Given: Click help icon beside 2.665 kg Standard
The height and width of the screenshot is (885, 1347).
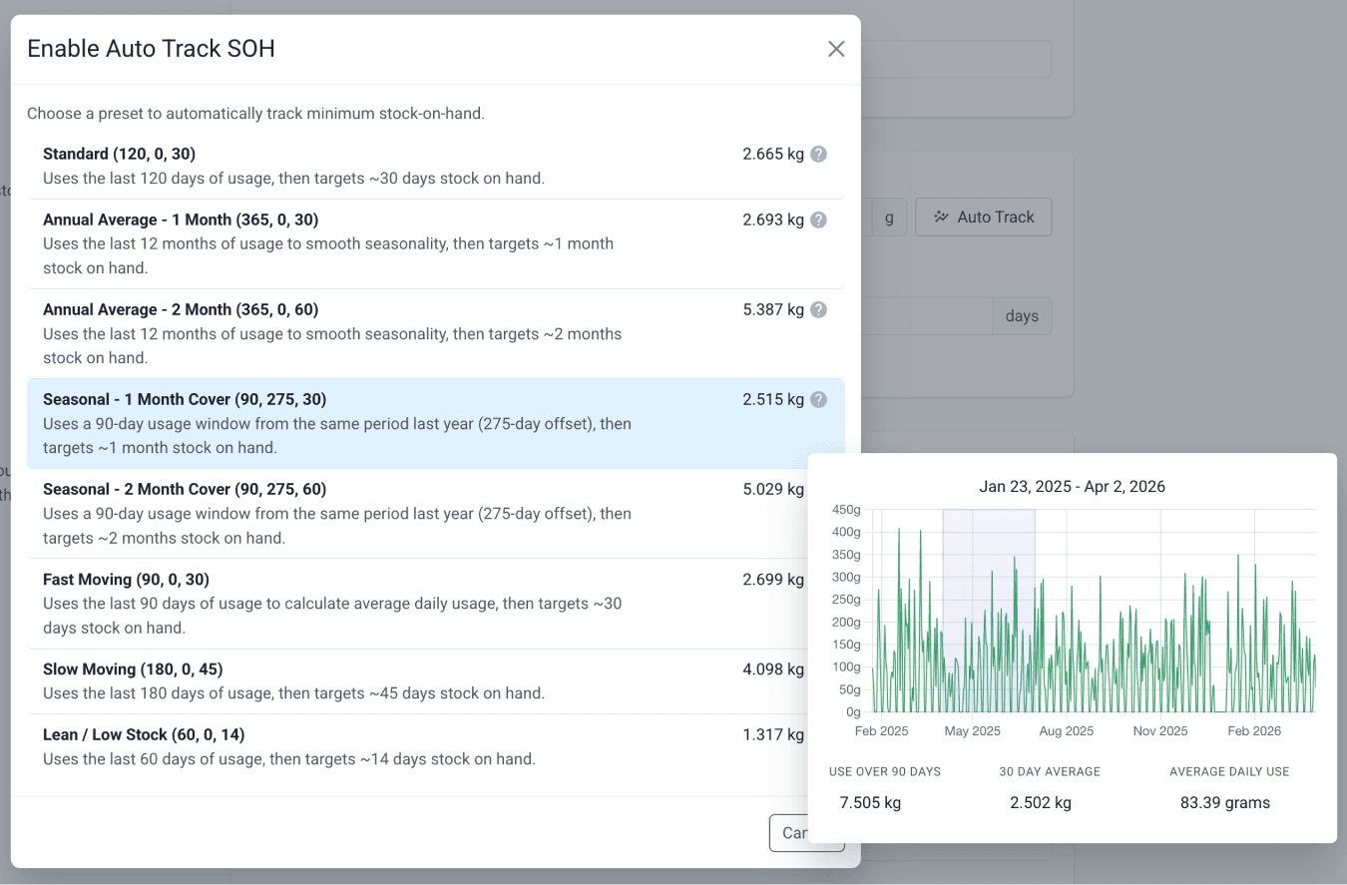Looking at the screenshot, I should coord(818,154).
